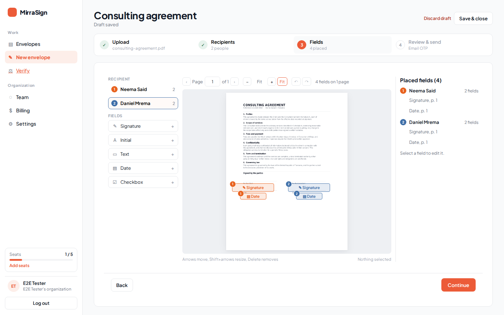Select recipient Daniel Mrema in the recipient list

tap(143, 103)
